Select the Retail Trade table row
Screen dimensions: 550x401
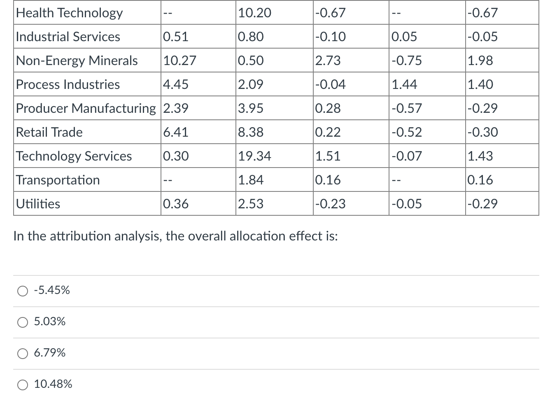click(x=49, y=132)
